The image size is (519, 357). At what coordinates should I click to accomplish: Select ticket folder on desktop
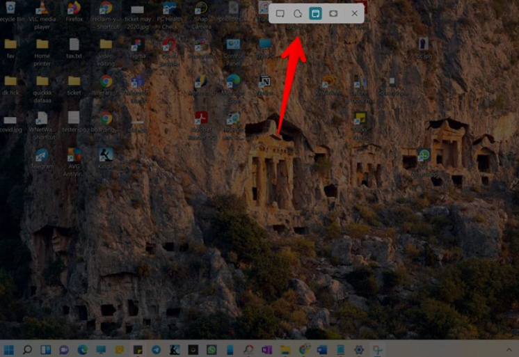[x=74, y=86]
